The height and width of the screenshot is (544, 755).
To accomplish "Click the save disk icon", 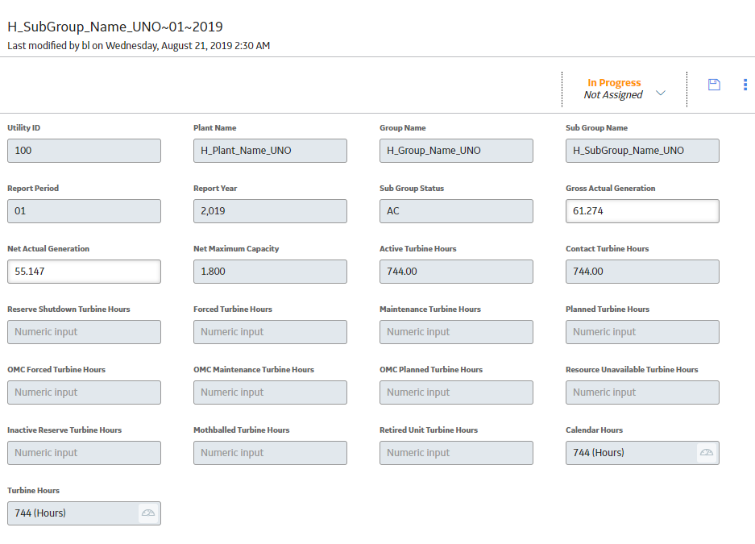I will (x=714, y=85).
